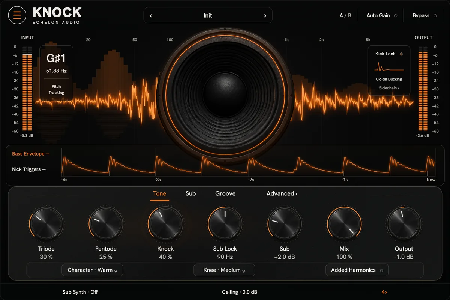Click the INPUT level meter
This screenshot has height=300, width=450.
pos(27,88)
